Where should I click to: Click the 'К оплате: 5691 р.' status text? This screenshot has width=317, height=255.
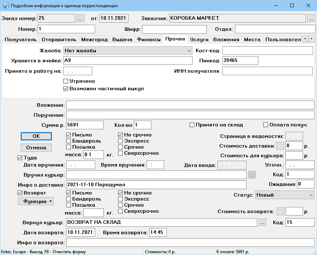click(x=233, y=252)
